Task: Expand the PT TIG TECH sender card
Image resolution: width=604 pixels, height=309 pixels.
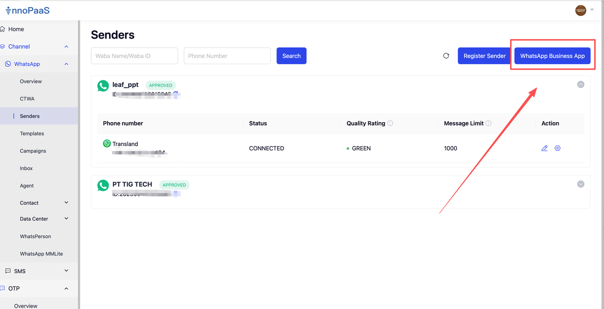Action: pyautogui.click(x=580, y=184)
